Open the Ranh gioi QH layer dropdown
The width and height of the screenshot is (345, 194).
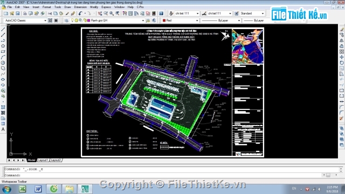click(143, 20)
